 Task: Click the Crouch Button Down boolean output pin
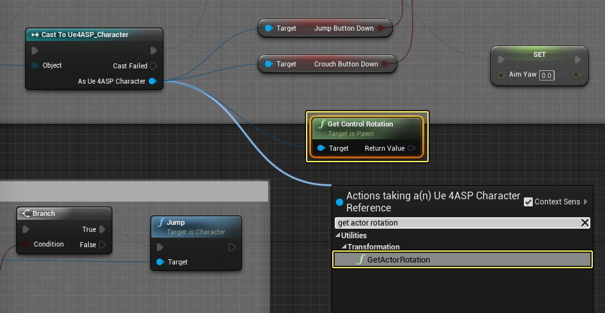385,64
